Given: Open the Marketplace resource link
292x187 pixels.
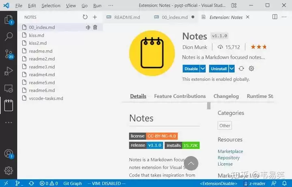Looking at the screenshot, I should coord(230,151).
